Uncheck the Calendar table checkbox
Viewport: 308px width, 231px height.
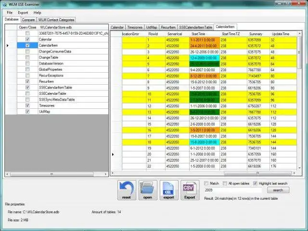(27, 39)
